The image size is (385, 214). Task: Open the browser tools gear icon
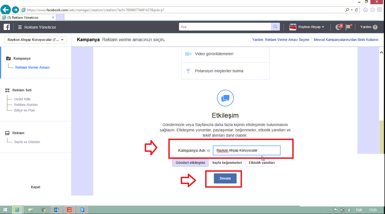tap(379, 10)
